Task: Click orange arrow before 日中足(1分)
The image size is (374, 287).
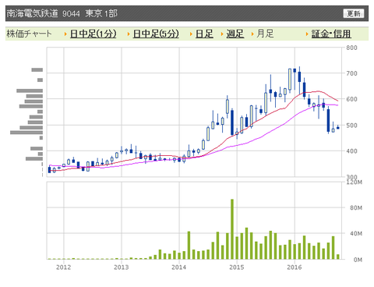Action: click(x=65, y=34)
